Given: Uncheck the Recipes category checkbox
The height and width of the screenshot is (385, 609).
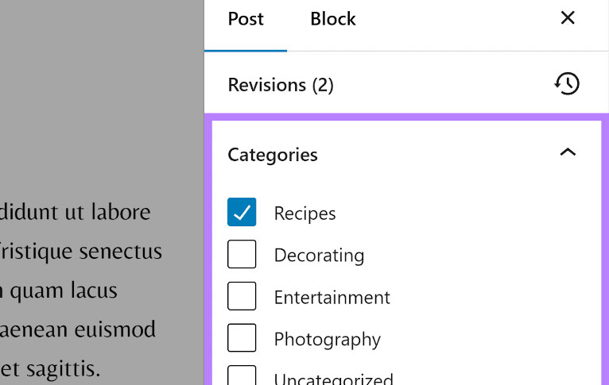Looking at the screenshot, I should (x=242, y=213).
